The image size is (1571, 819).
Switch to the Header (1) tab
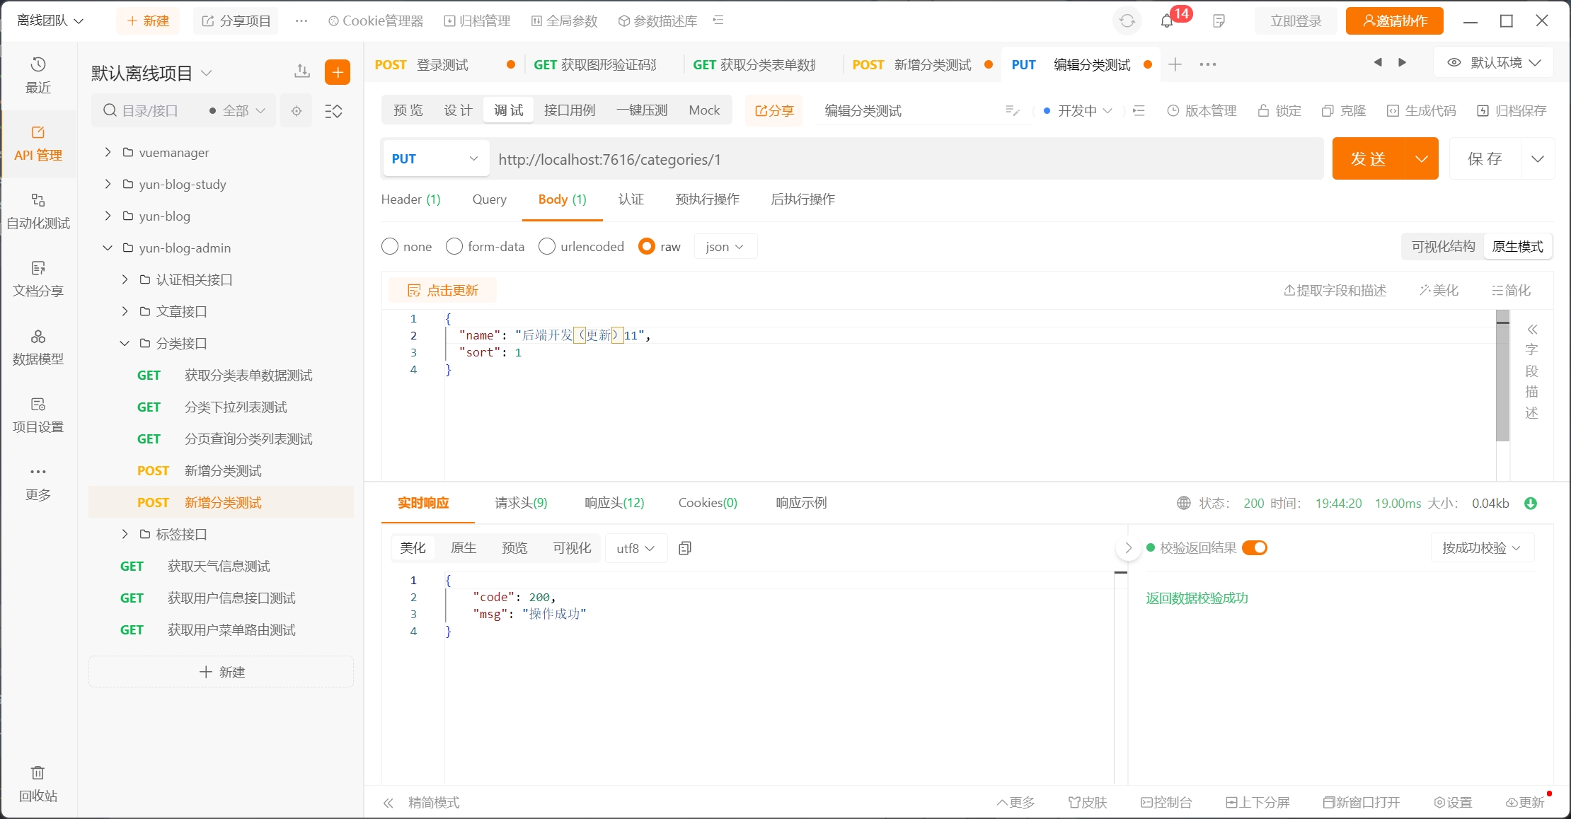click(410, 199)
